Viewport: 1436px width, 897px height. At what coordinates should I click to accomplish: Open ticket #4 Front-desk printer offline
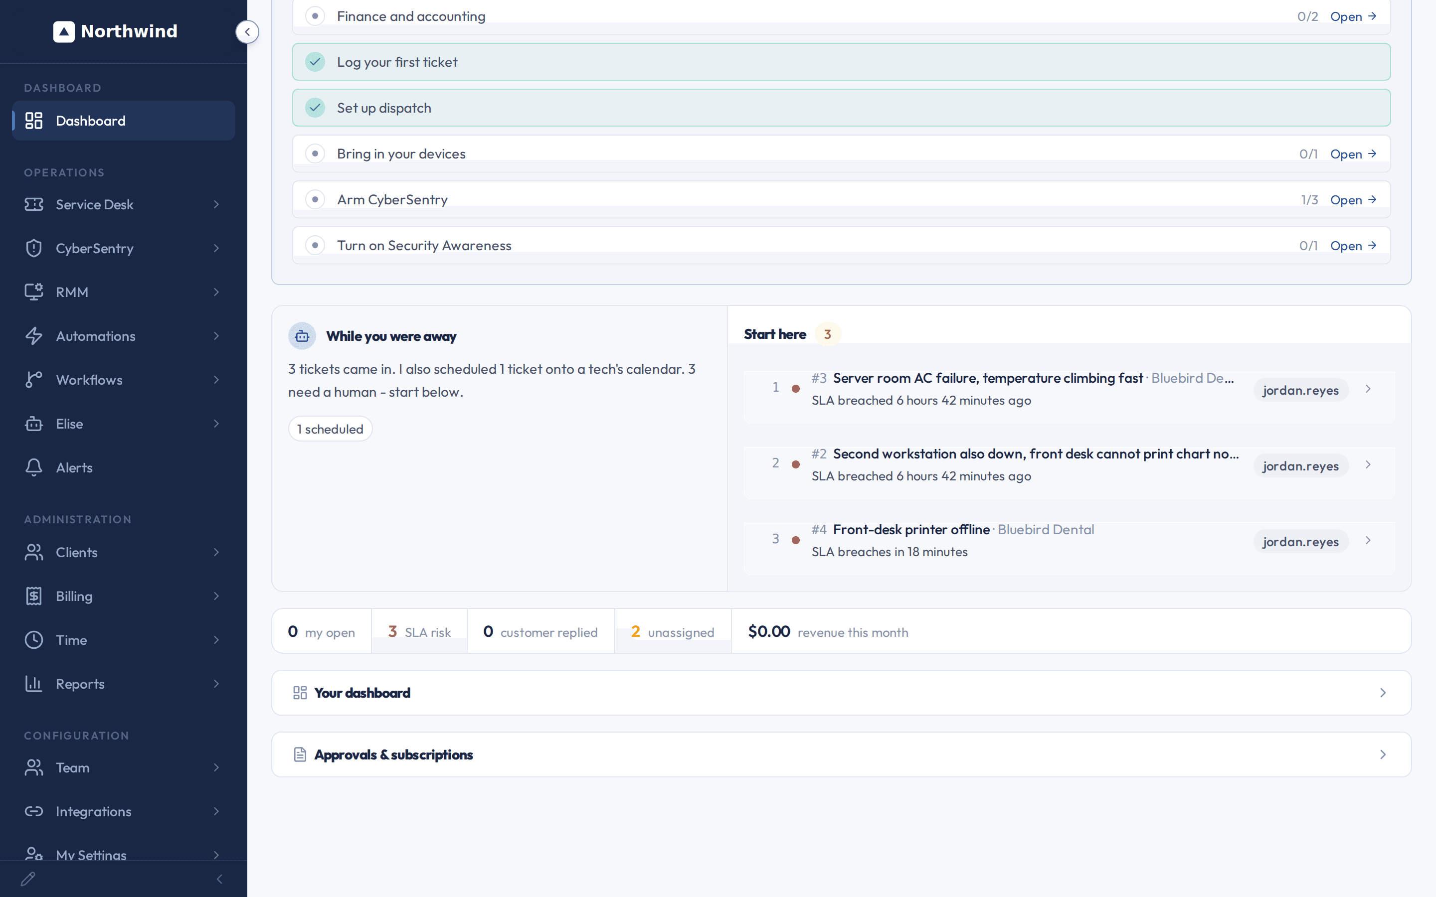click(1069, 541)
